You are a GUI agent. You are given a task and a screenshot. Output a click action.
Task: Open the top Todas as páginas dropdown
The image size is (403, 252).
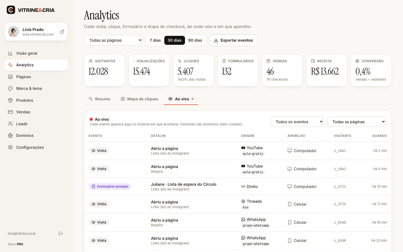[x=113, y=40]
